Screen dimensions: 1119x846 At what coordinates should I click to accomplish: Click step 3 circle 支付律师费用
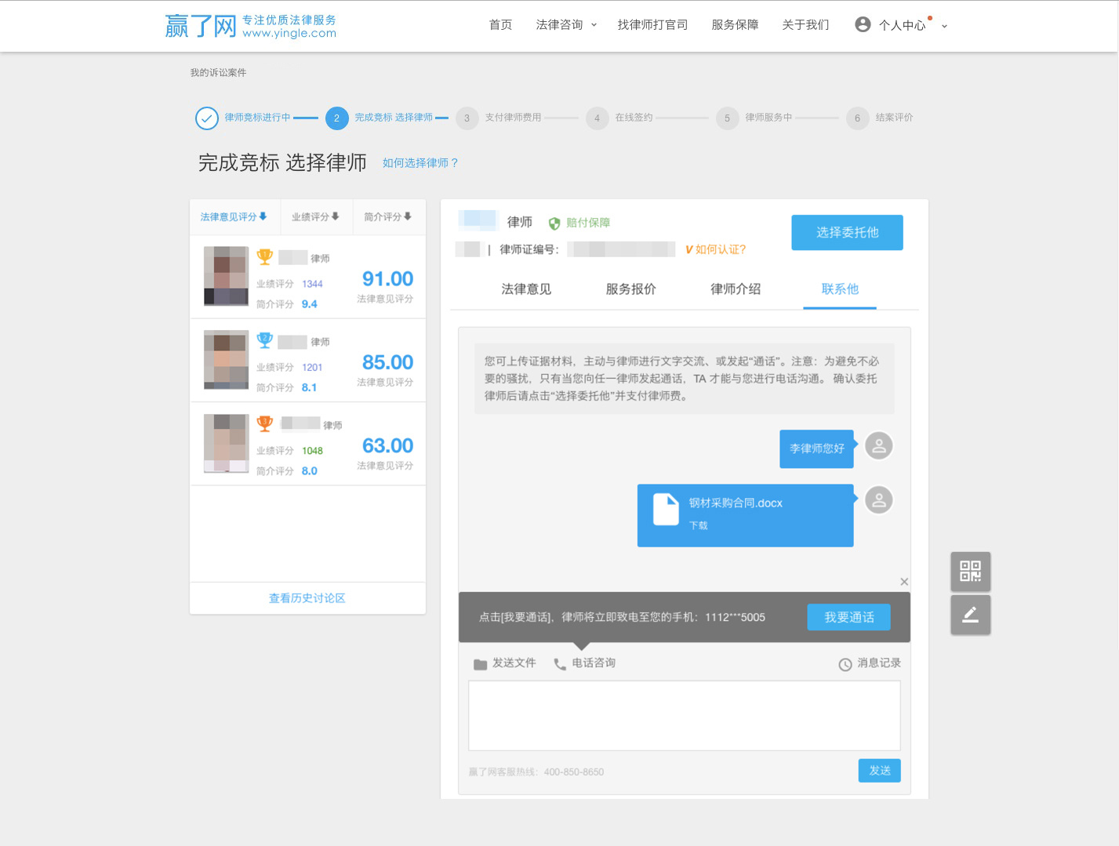pyautogui.click(x=467, y=118)
